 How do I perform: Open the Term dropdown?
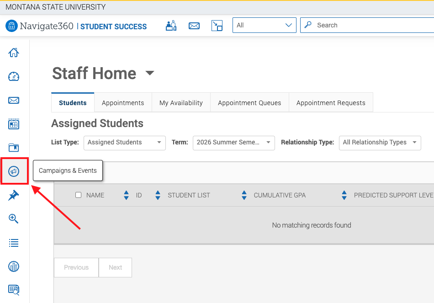(233, 143)
